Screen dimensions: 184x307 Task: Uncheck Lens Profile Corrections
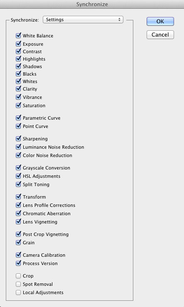pos(18,205)
